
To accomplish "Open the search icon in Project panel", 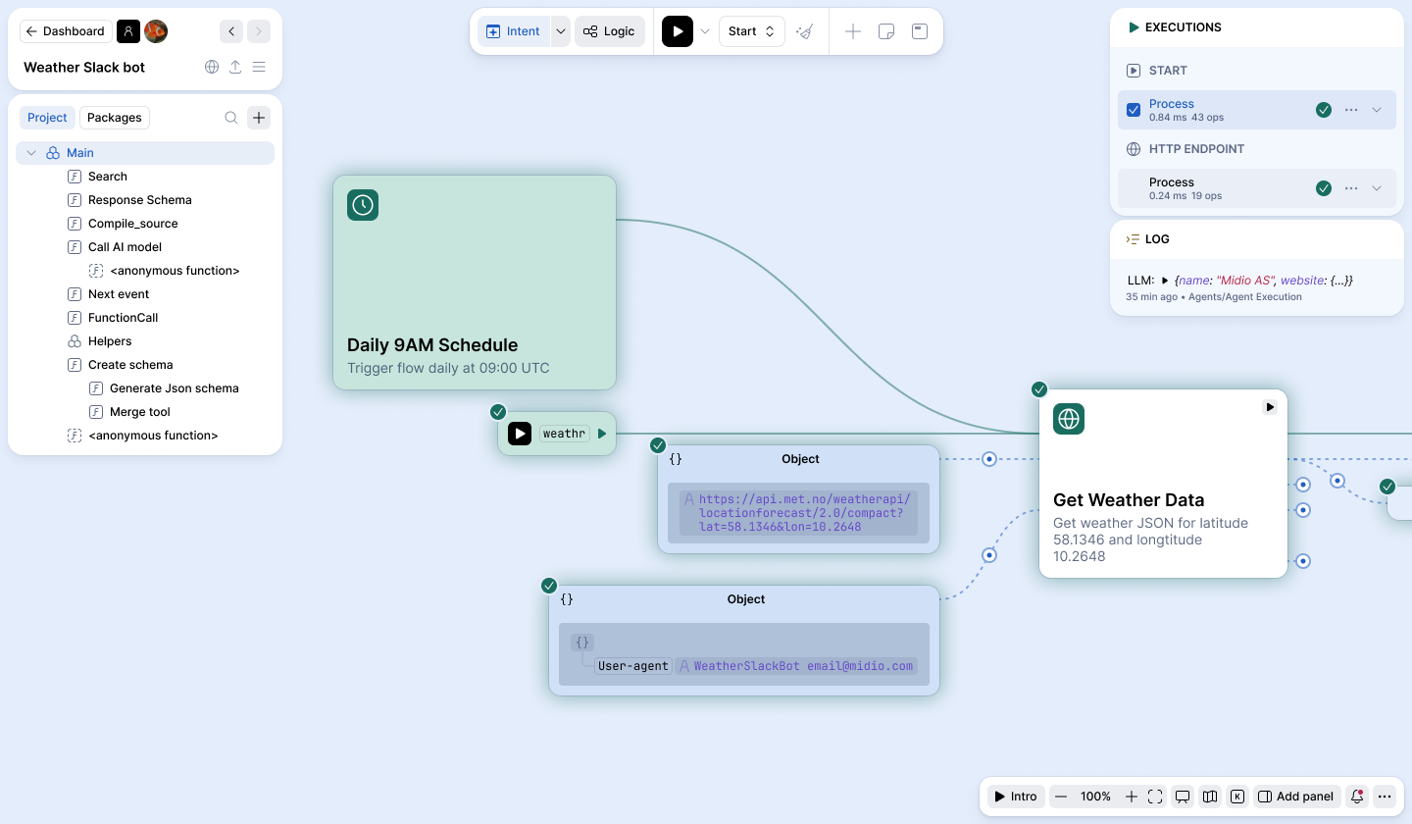I will click(x=231, y=118).
